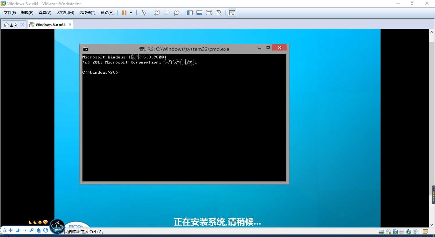Open the IME wrench settings icon
Viewport: 435px width, 237px height.
(31, 230)
